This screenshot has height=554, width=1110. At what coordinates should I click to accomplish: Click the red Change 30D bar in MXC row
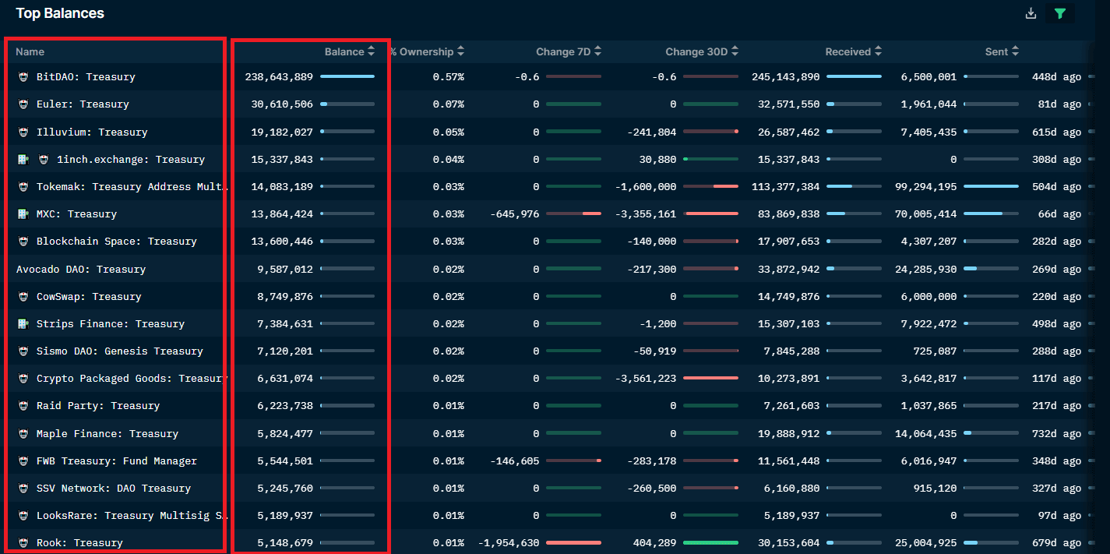click(x=710, y=213)
